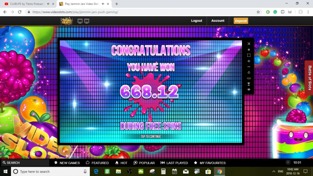Screen dimensions: 313x176
Task: Click the Chrome icon in the taskbar
Action: 219,171
